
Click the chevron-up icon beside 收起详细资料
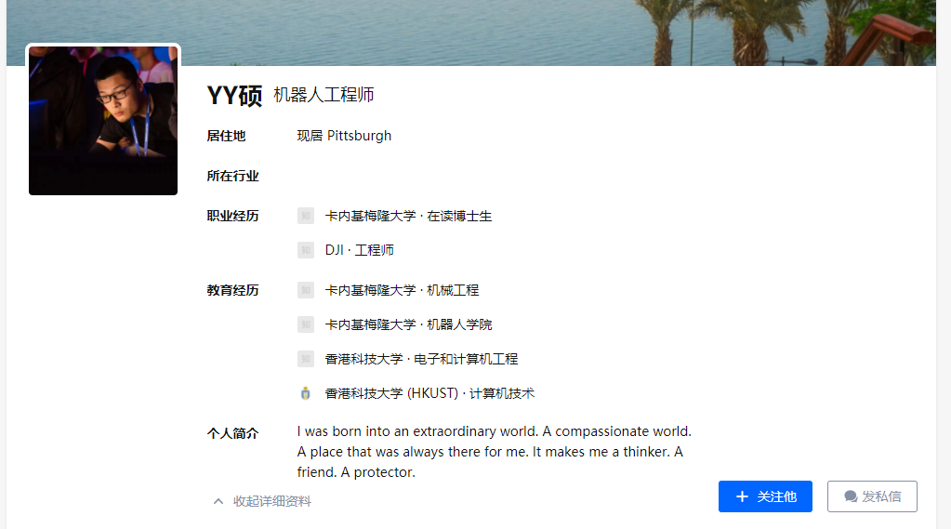tap(218, 501)
